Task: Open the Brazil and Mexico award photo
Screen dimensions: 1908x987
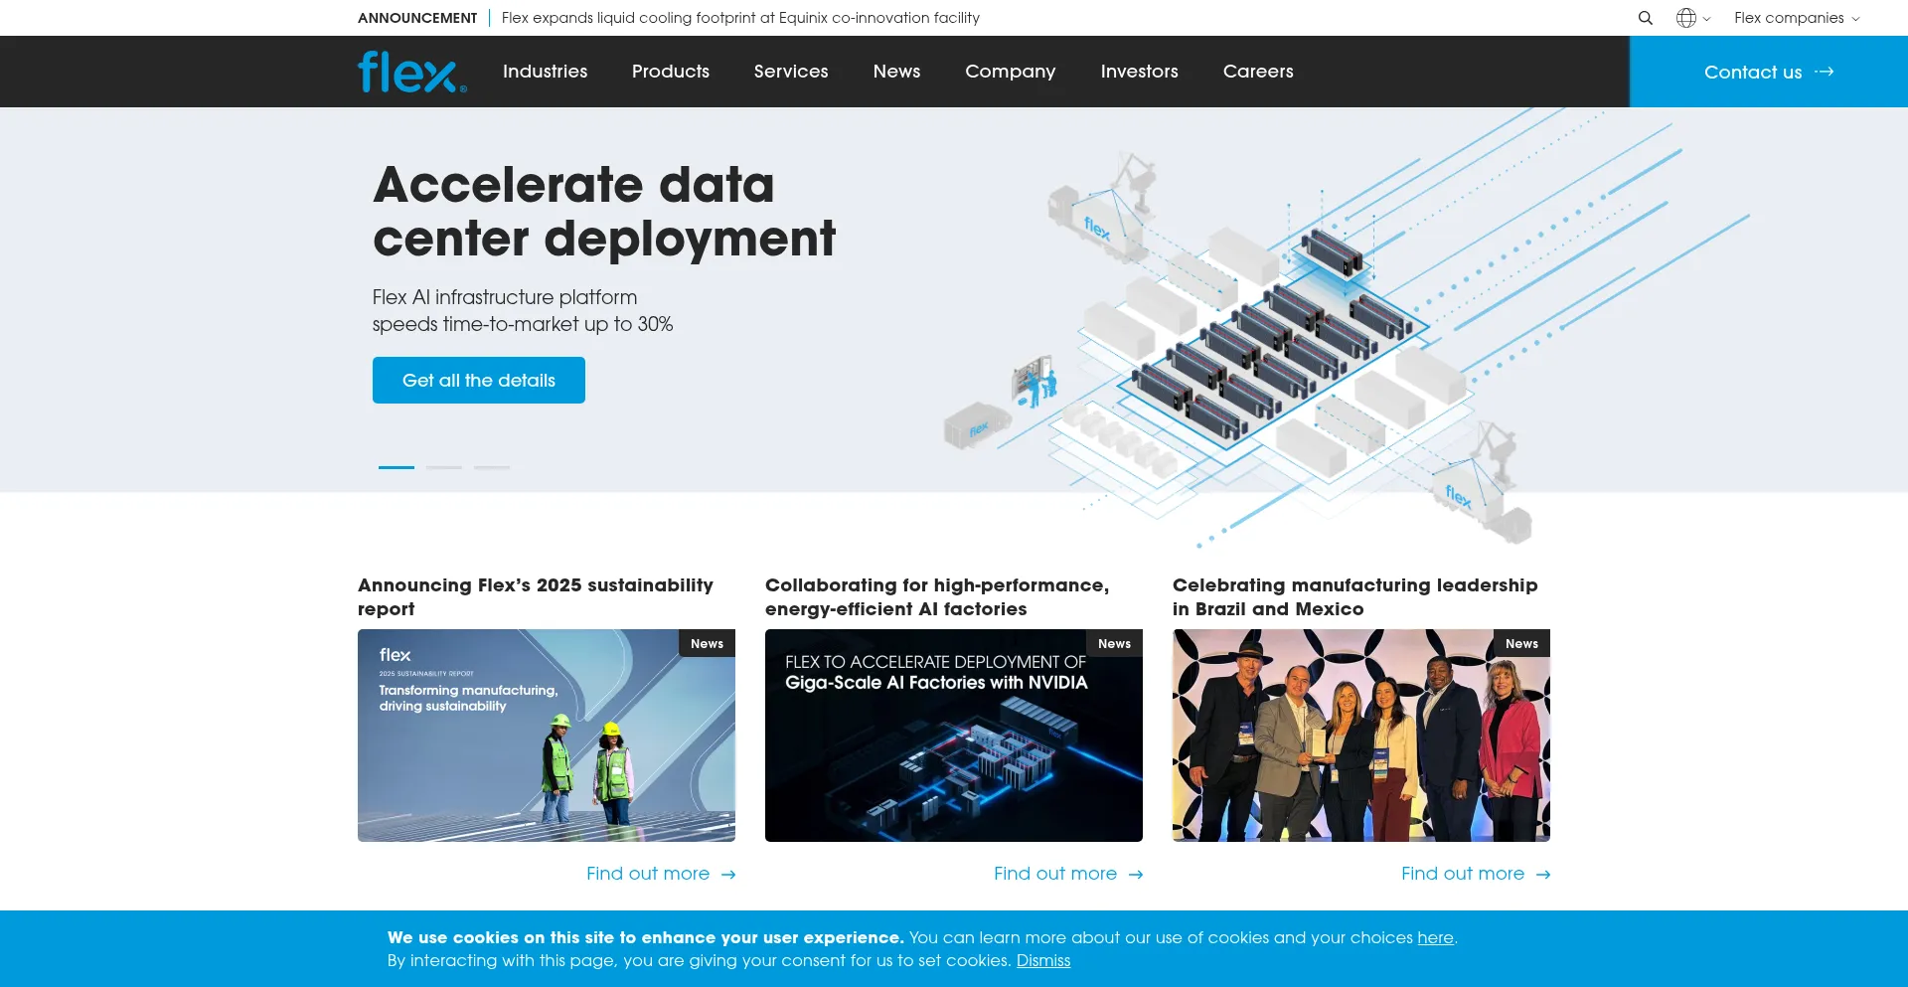Action: (1360, 736)
